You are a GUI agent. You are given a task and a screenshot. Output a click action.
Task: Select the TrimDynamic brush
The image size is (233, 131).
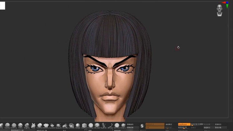click(91, 126)
